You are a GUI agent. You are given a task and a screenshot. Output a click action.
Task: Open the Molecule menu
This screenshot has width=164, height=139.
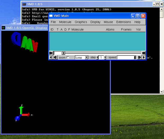click(x=65, y=22)
